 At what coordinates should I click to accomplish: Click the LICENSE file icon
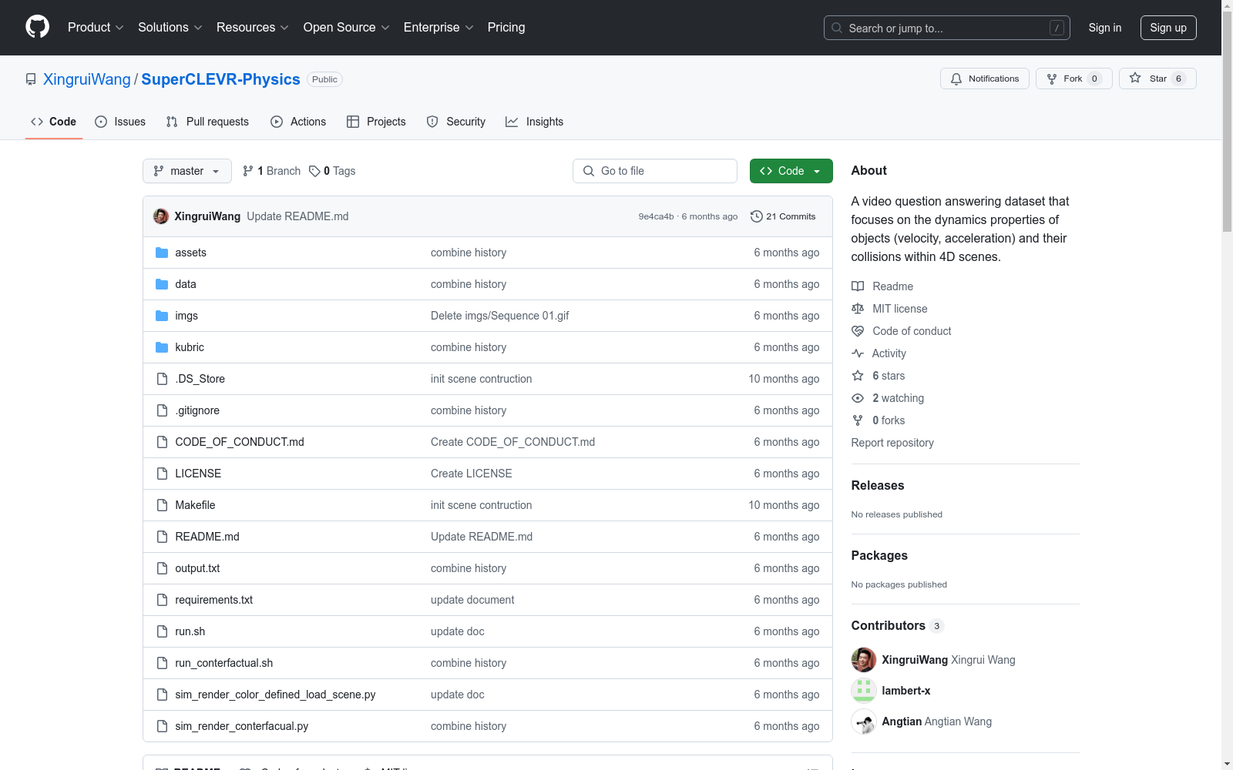[162, 474]
